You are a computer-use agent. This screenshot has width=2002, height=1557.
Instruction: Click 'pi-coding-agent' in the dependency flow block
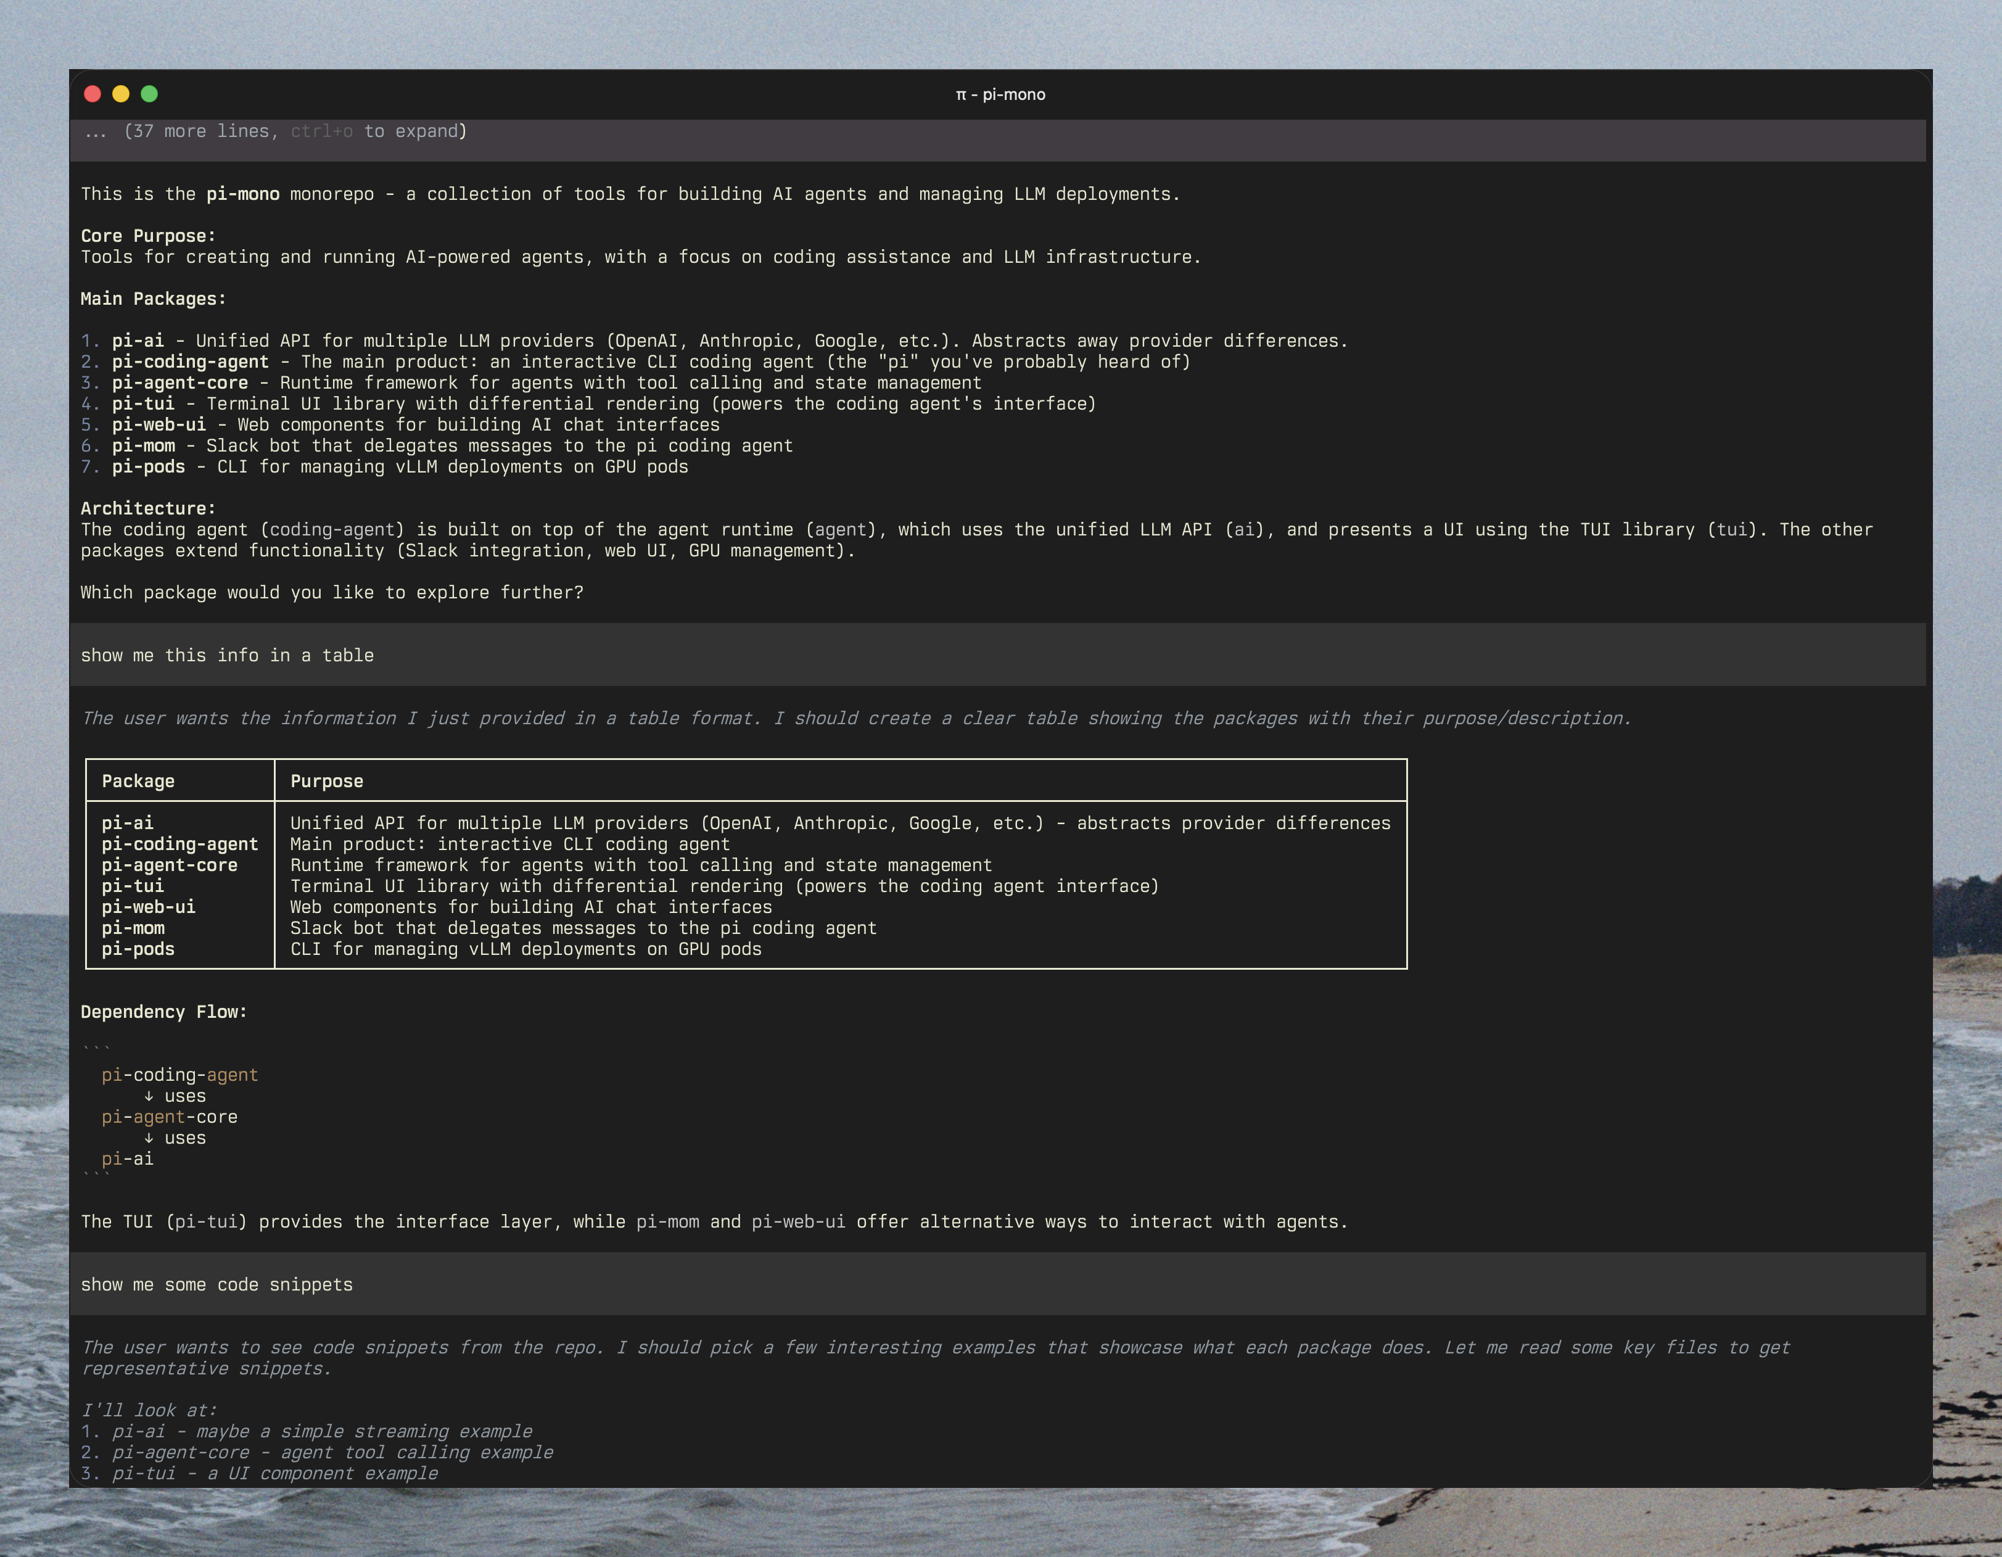(179, 1076)
